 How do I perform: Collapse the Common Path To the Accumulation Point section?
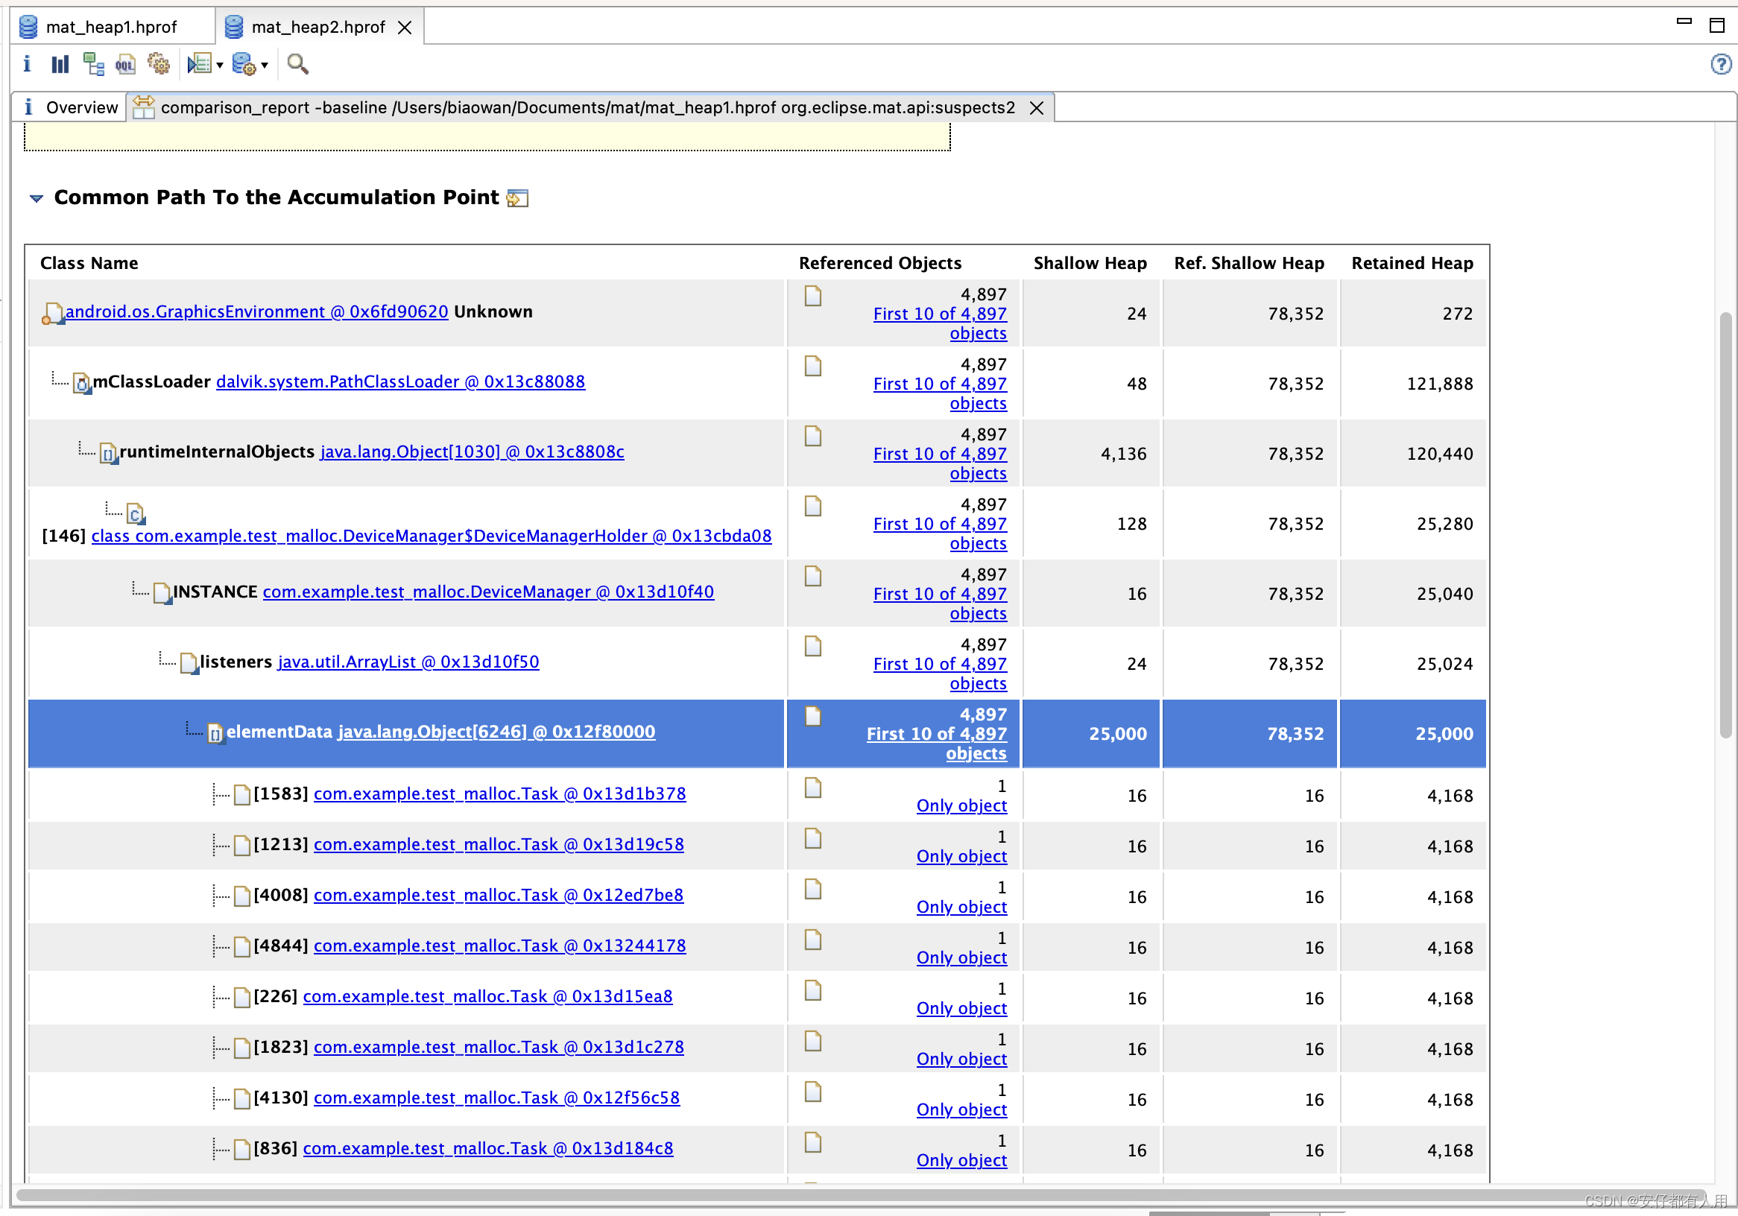pyautogui.click(x=37, y=198)
